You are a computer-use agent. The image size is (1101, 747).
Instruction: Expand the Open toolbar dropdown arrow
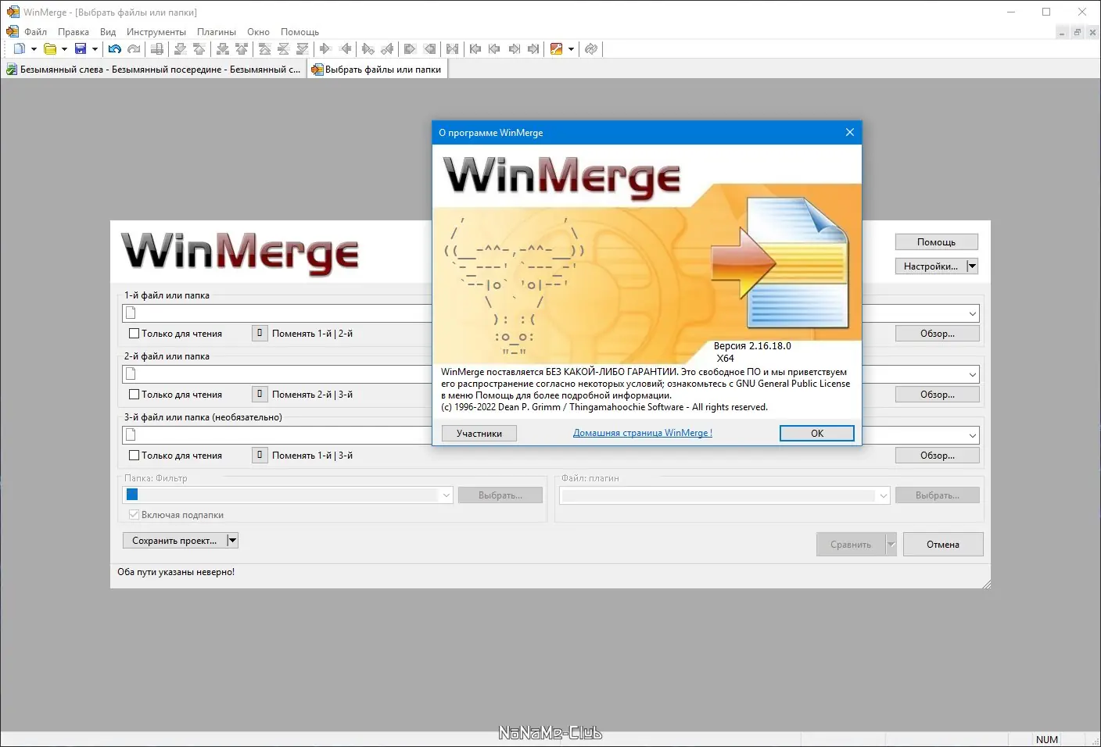coord(64,49)
